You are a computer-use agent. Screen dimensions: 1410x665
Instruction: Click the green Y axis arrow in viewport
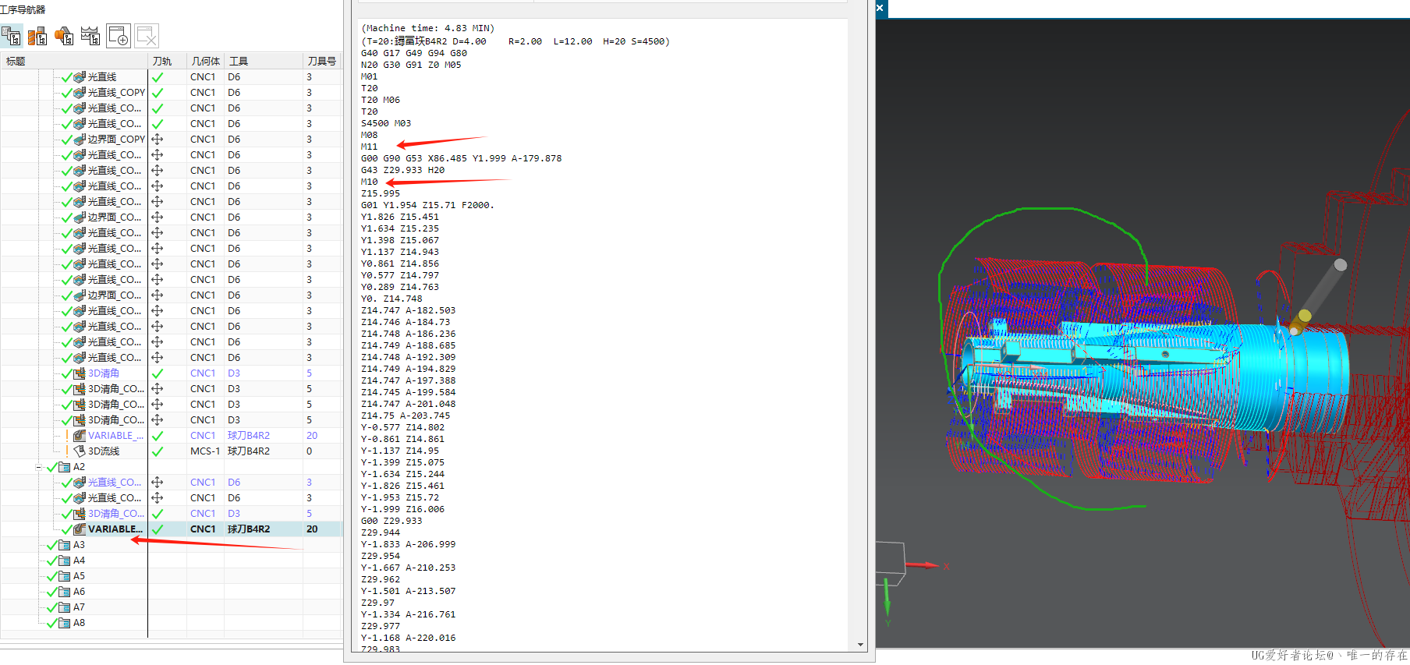click(887, 596)
